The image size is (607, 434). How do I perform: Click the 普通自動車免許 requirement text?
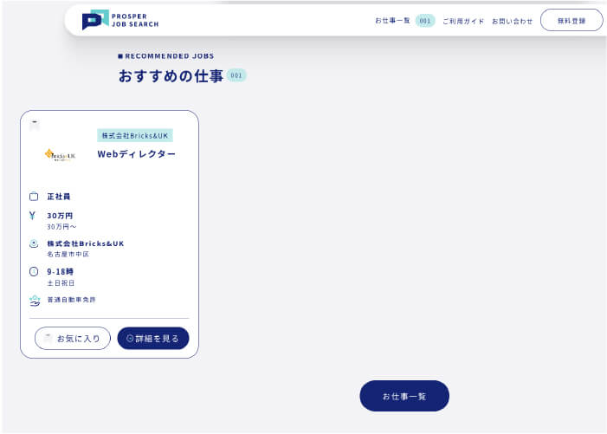pos(71,300)
